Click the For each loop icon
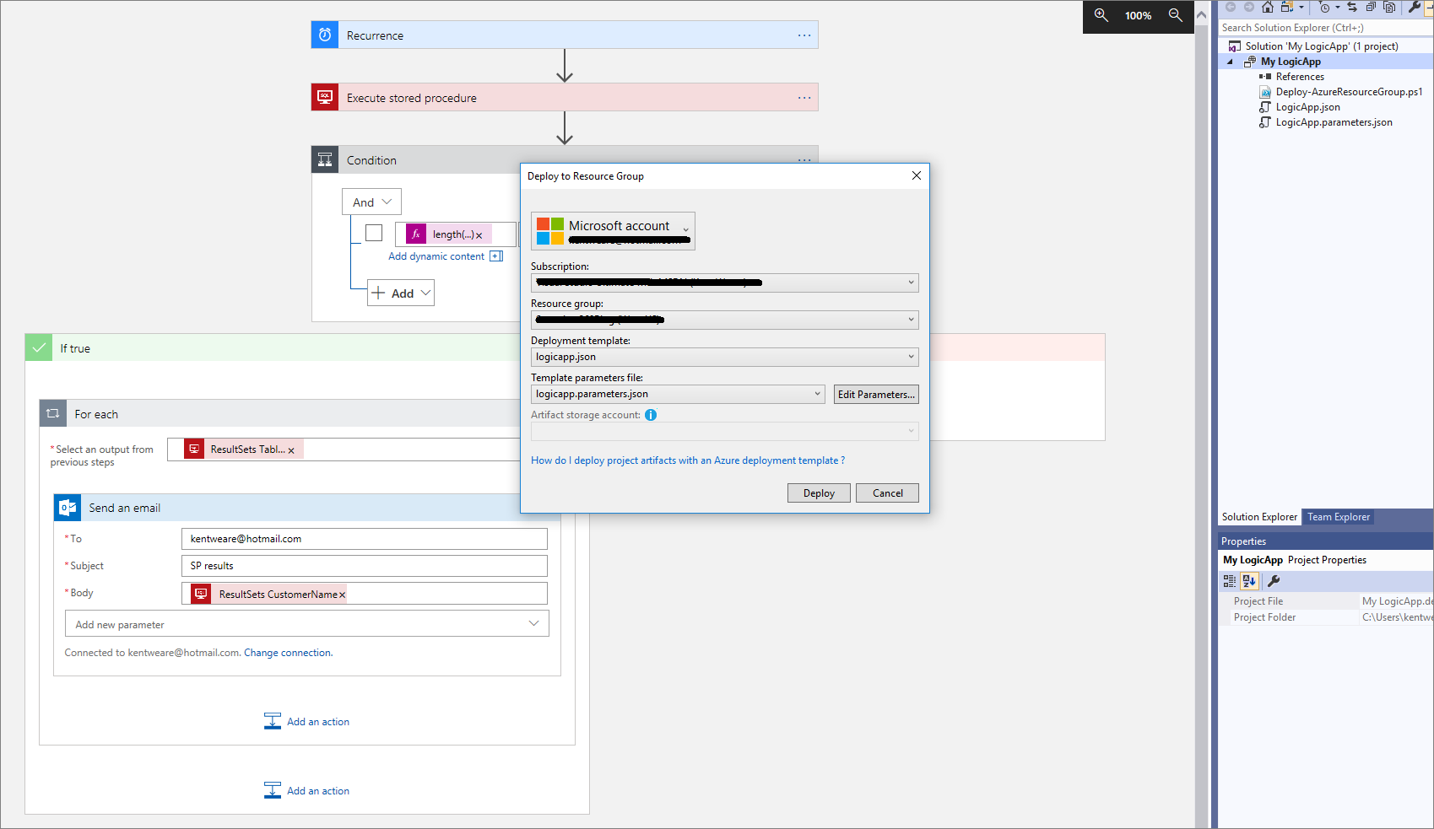The height and width of the screenshot is (829, 1434). coord(53,413)
